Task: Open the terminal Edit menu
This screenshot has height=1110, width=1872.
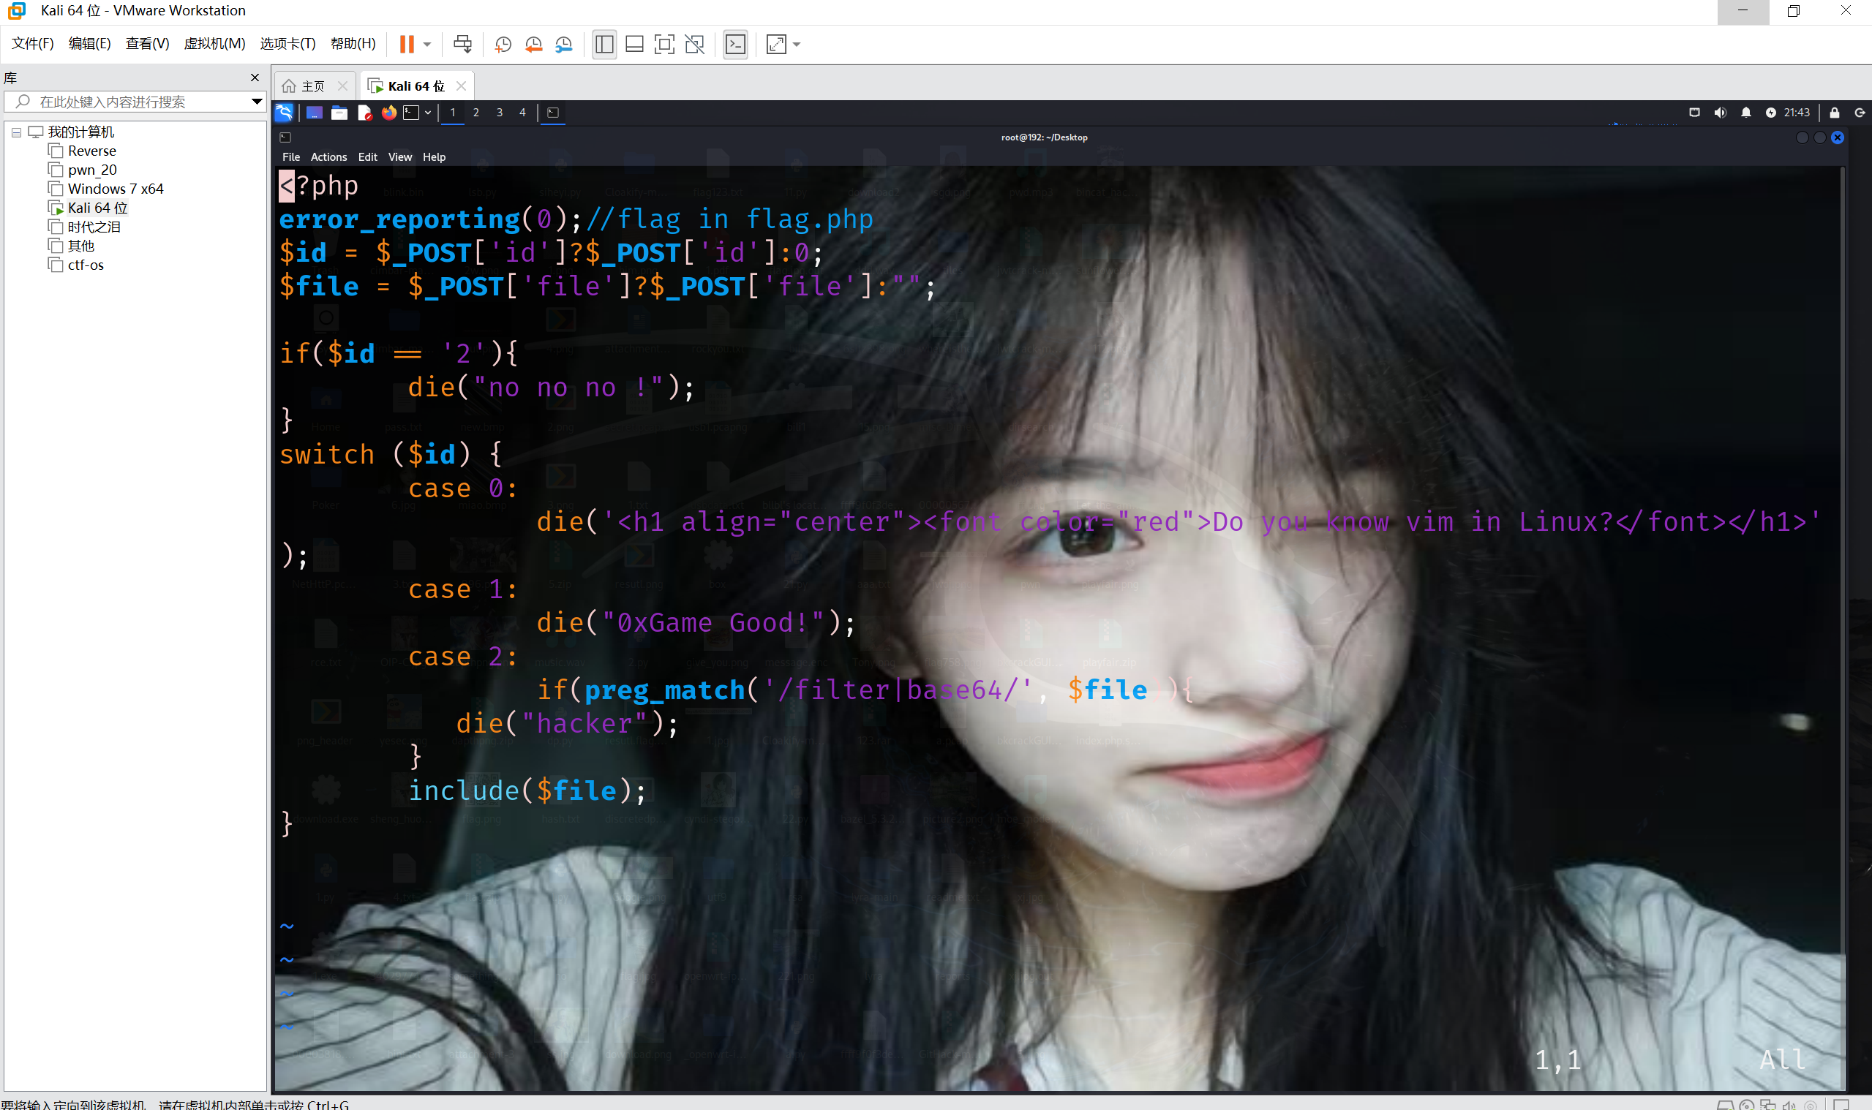Action: [x=367, y=157]
